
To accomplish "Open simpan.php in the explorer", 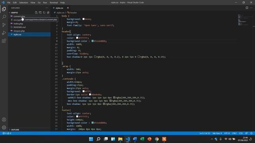I will (x=19, y=31).
